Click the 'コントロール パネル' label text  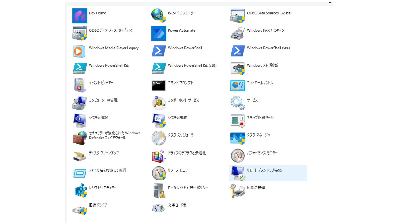click(x=260, y=83)
